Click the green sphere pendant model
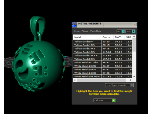The height and width of the screenshot is (114, 152). pyautogui.click(x=39, y=66)
